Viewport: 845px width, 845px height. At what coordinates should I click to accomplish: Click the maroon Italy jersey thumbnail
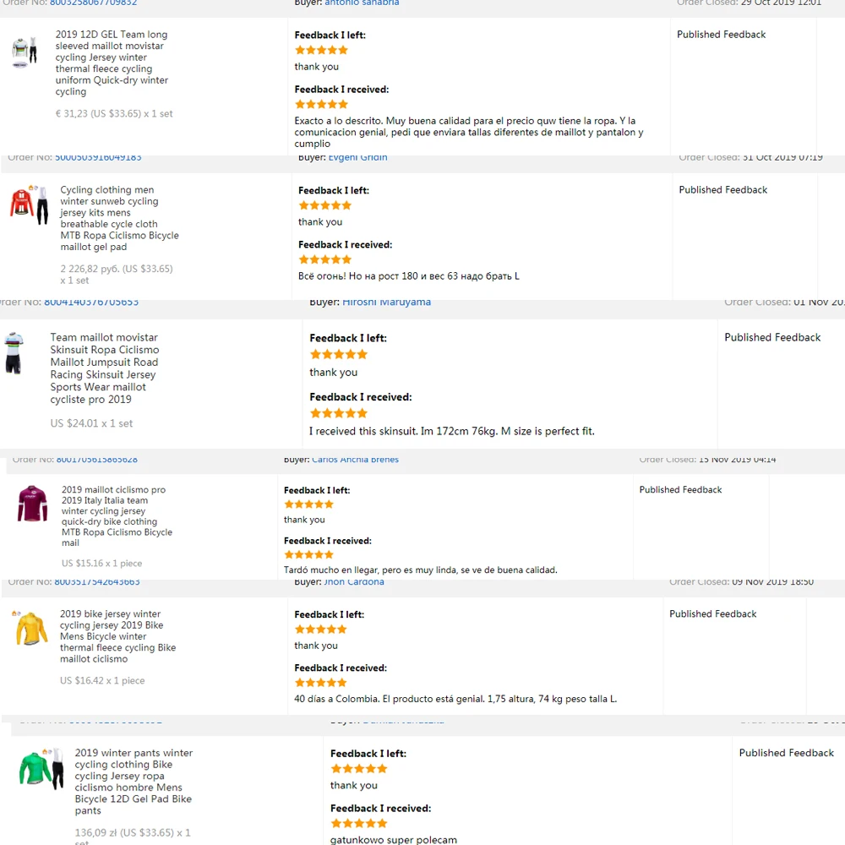33,504
